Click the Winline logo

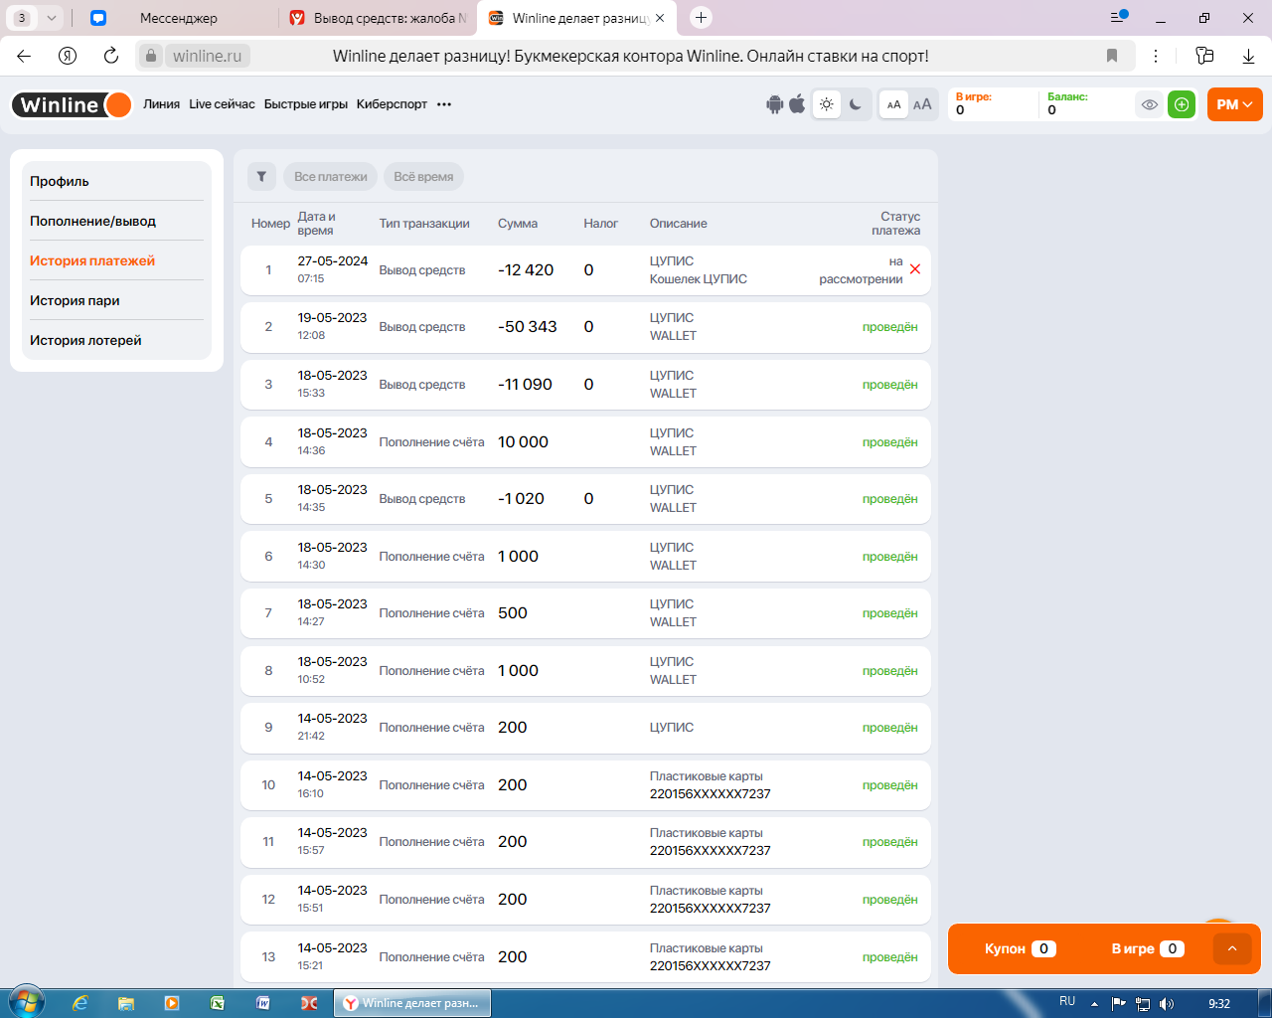click(x=72, y=104)
